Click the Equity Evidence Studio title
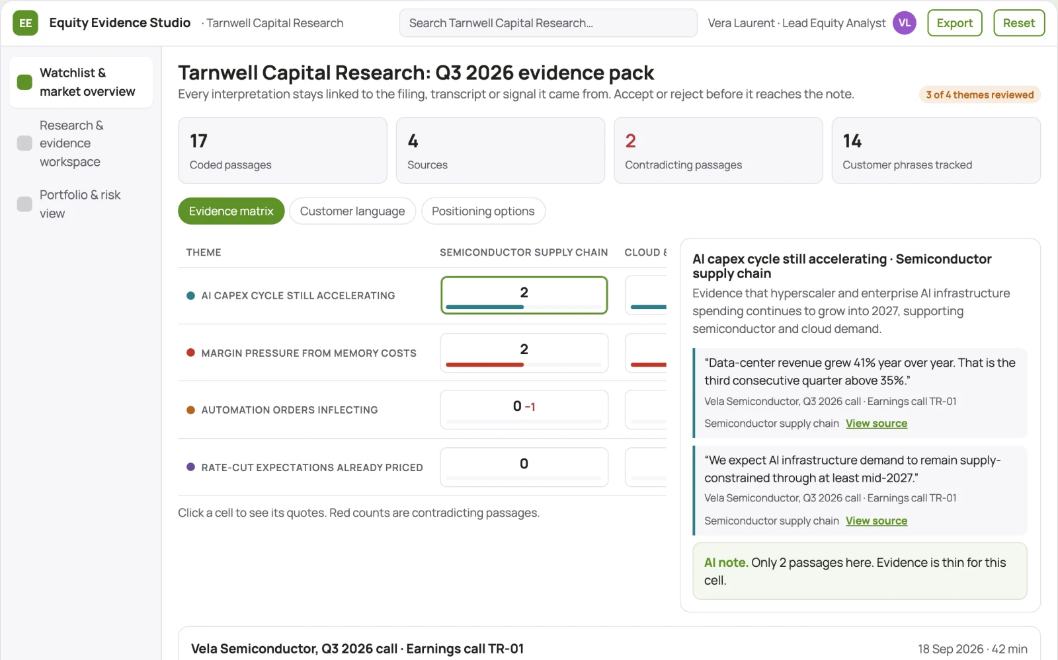This screenshot has width=1058, height=660. pos(120,23)
